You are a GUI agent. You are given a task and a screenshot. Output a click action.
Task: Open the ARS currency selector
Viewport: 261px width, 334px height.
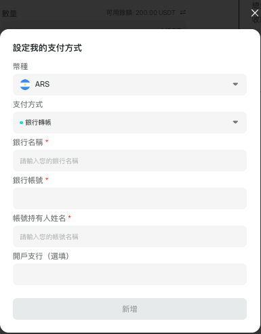click(129, 85)
